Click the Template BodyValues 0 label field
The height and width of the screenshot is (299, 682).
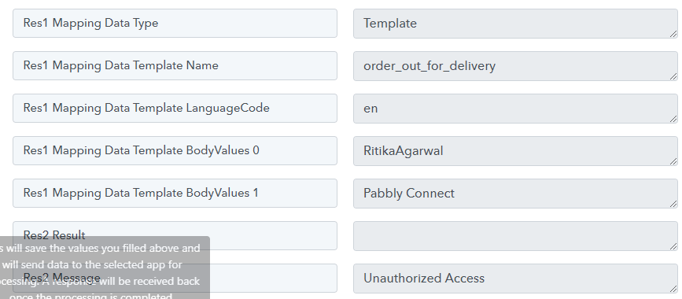click(x=175, y=150)
